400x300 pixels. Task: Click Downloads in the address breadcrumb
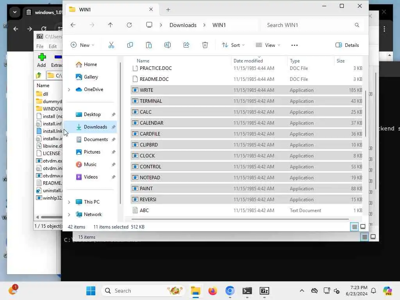(x=183, y=25)
